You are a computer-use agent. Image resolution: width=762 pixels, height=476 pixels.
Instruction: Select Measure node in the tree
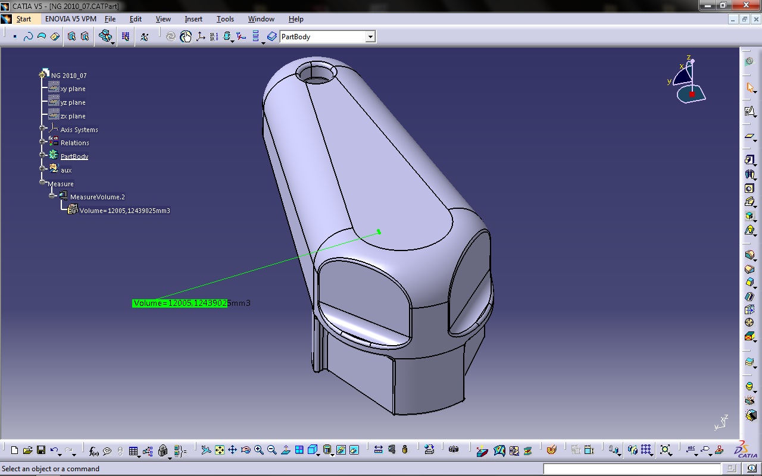coord(60,184)
